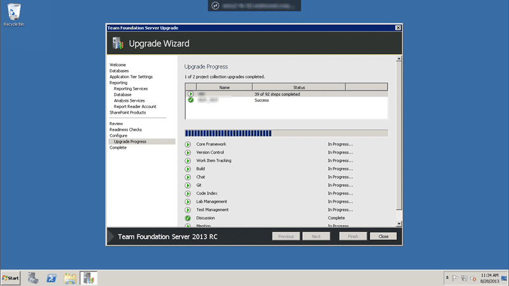Click the volume tray icon with alert
Screen dimensions: 509x286
pos(473,278)
